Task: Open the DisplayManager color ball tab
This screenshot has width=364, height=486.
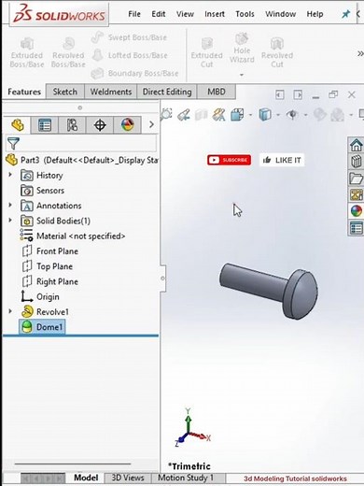Action: 127,125
